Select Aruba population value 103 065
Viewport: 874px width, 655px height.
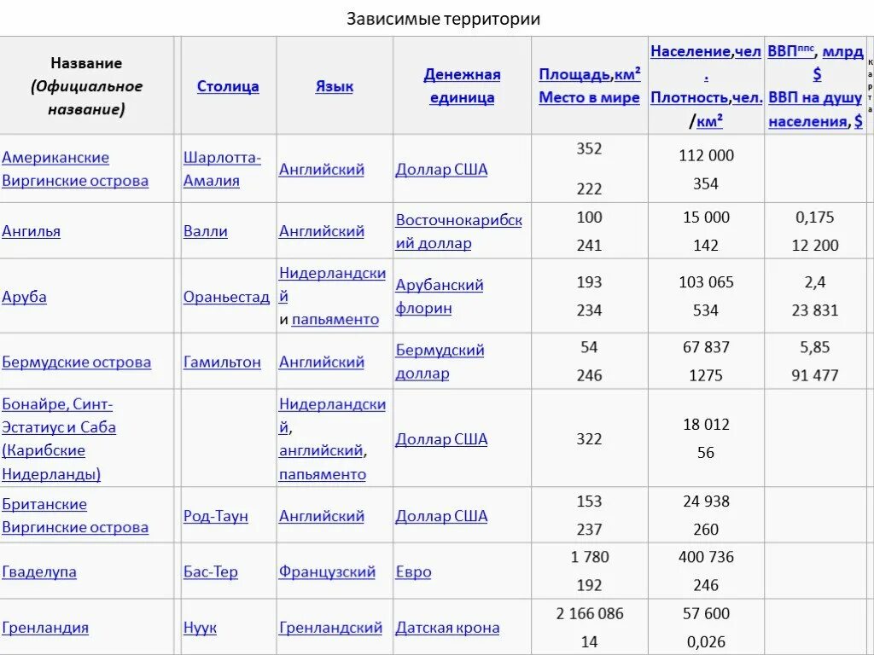tap(706, 281)
